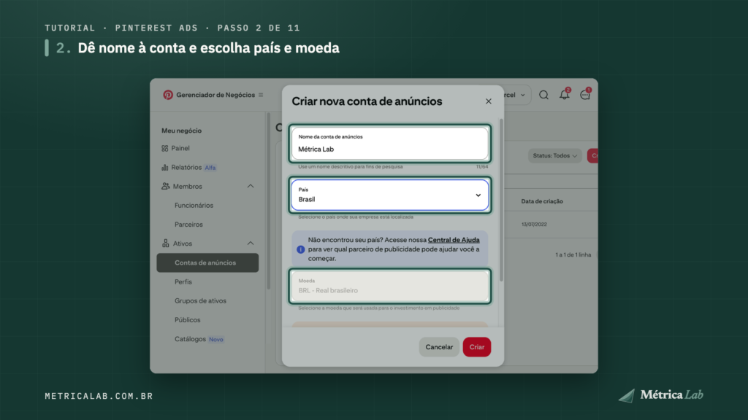
Task: Open the Status: Todos filter dropdown
Action: coord(555,156)
